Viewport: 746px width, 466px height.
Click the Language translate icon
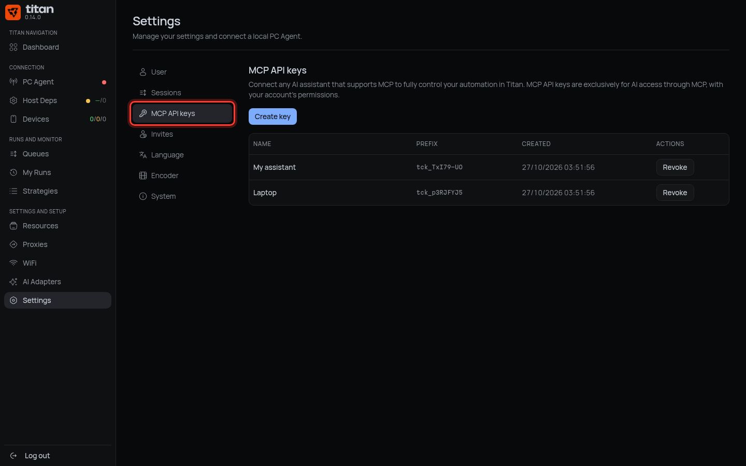point(143,155)
